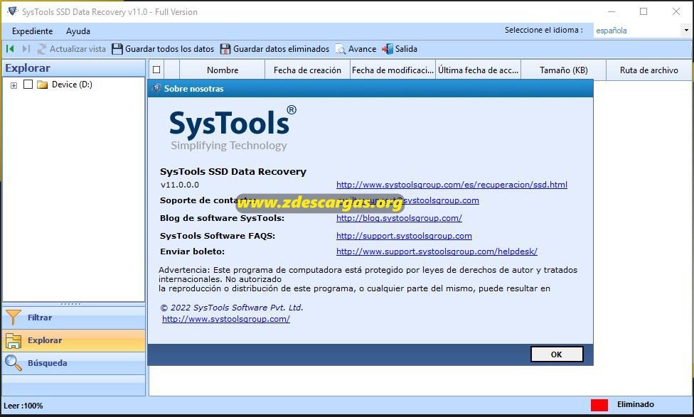Check the Device (D:) checkbox

pyautogui.click(x=28, y=84)
